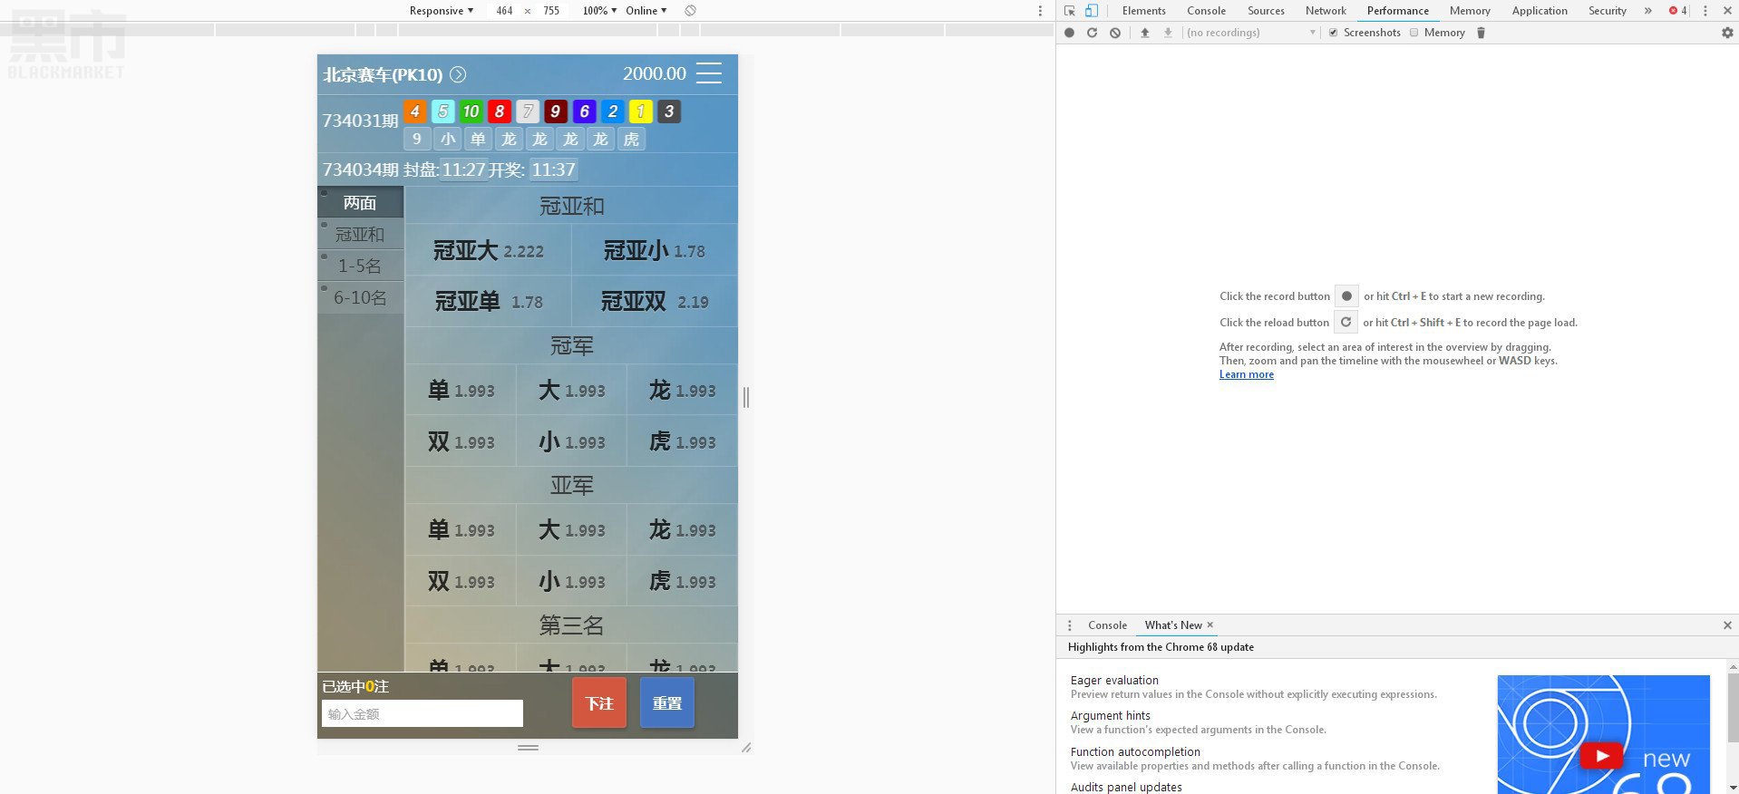The image size is (1739, 794).
Task: Click the collect garbage trash icon
Action: tap(1481, 33)
